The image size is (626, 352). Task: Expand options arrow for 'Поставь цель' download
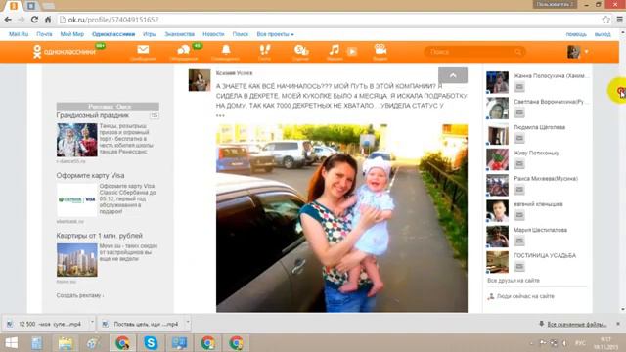pos(188,322)
